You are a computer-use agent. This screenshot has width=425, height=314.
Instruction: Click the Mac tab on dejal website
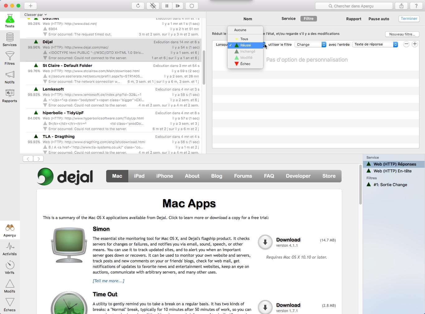click(x=117, y=176)
